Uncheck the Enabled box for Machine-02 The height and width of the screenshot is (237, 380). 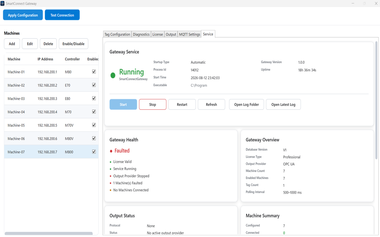point(94,85)
